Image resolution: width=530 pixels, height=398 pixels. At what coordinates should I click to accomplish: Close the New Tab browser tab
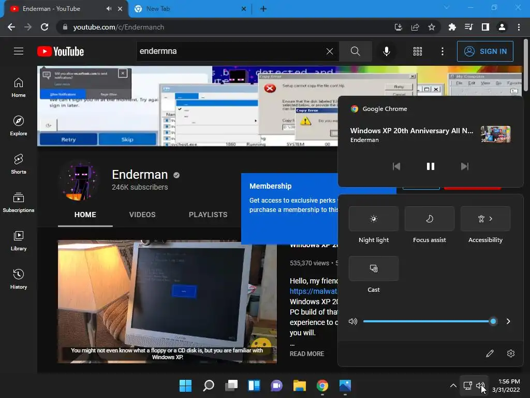243,9
